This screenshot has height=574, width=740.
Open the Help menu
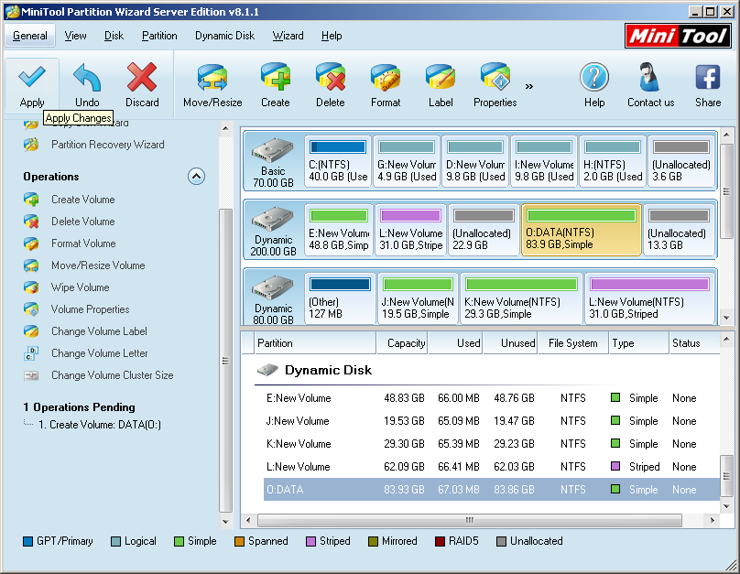coord(332,36)
